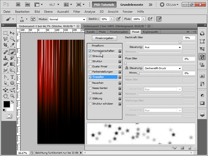Open the Filter menu
The image size is (208, 156).
[x=77, y=12]
